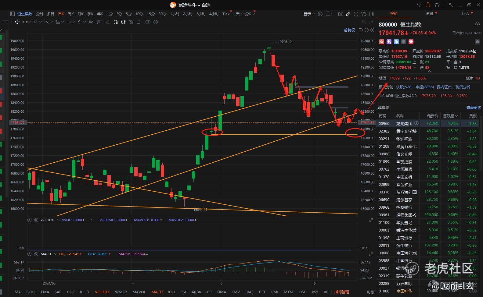Zoom out chart with minus circle
Viewport: 483px width, 297px height.
367,30
